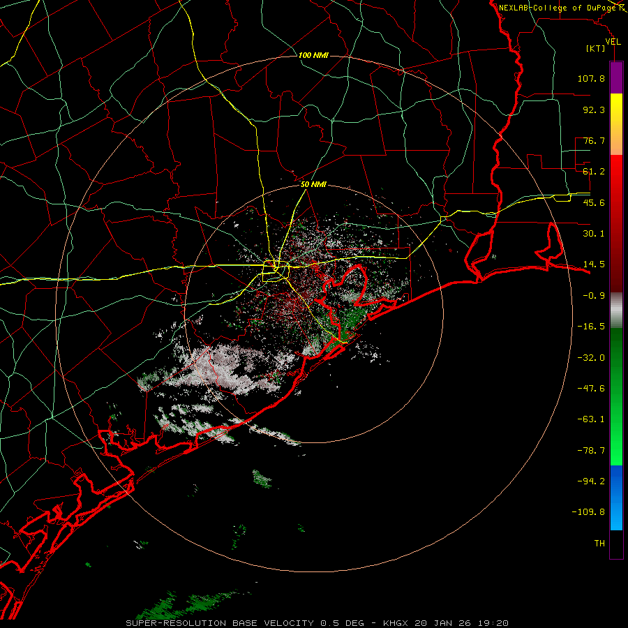This screenshot has height=628, width=628.
Task: Click the -109.8 legend value
Action: coord(588,512)
